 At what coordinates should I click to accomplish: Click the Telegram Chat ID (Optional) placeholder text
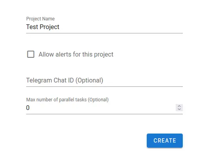tap(65, 80)
